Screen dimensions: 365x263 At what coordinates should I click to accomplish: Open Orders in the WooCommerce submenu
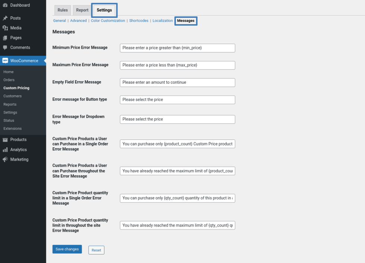tap(9, 80)
